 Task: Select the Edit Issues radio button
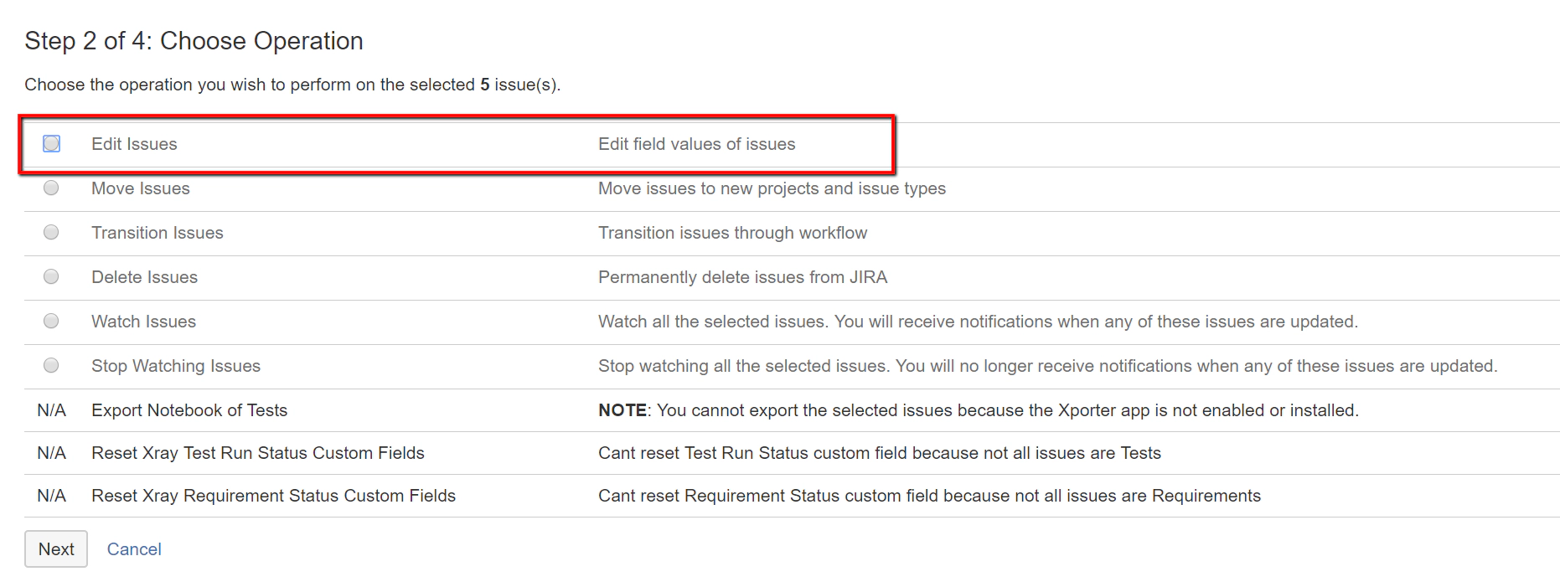pos(51,144)
